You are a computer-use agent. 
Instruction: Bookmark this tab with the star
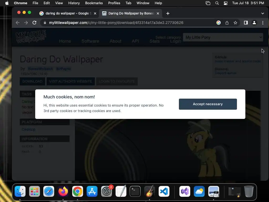point(235,23)
